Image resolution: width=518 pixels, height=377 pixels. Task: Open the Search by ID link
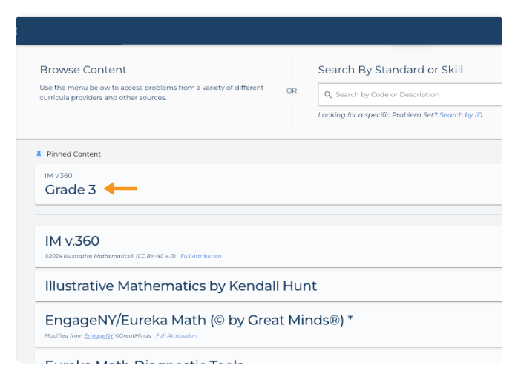pos(461,114)
